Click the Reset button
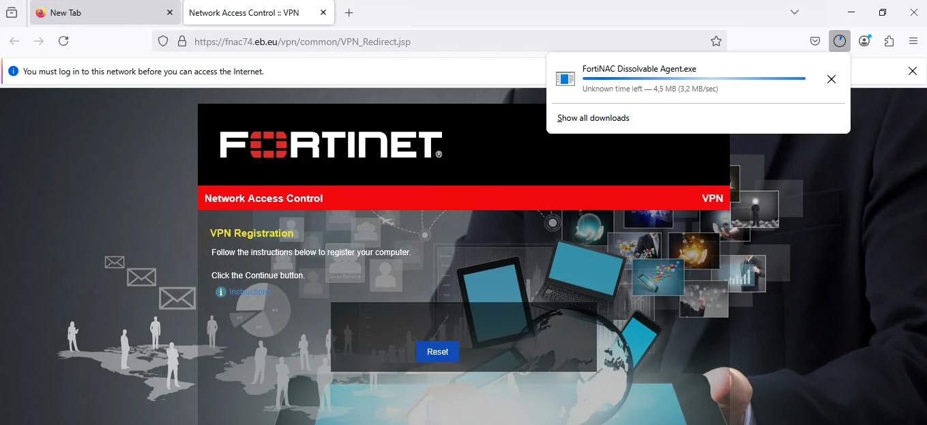The width and height of the screenshot is (927, 425). (437, 352)
